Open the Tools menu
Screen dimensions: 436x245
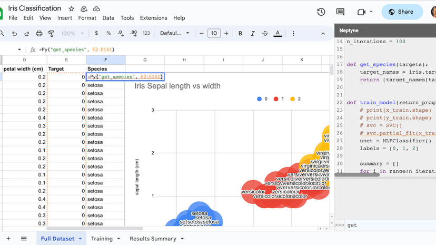pos(127,18)
